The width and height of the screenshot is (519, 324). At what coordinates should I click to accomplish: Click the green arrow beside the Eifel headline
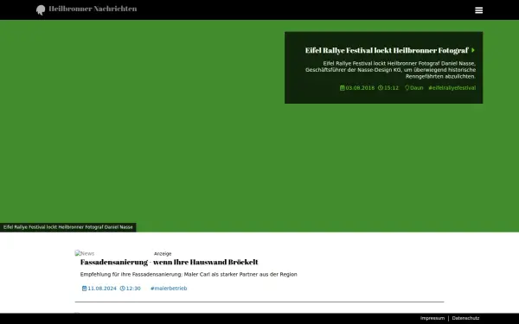473,50
